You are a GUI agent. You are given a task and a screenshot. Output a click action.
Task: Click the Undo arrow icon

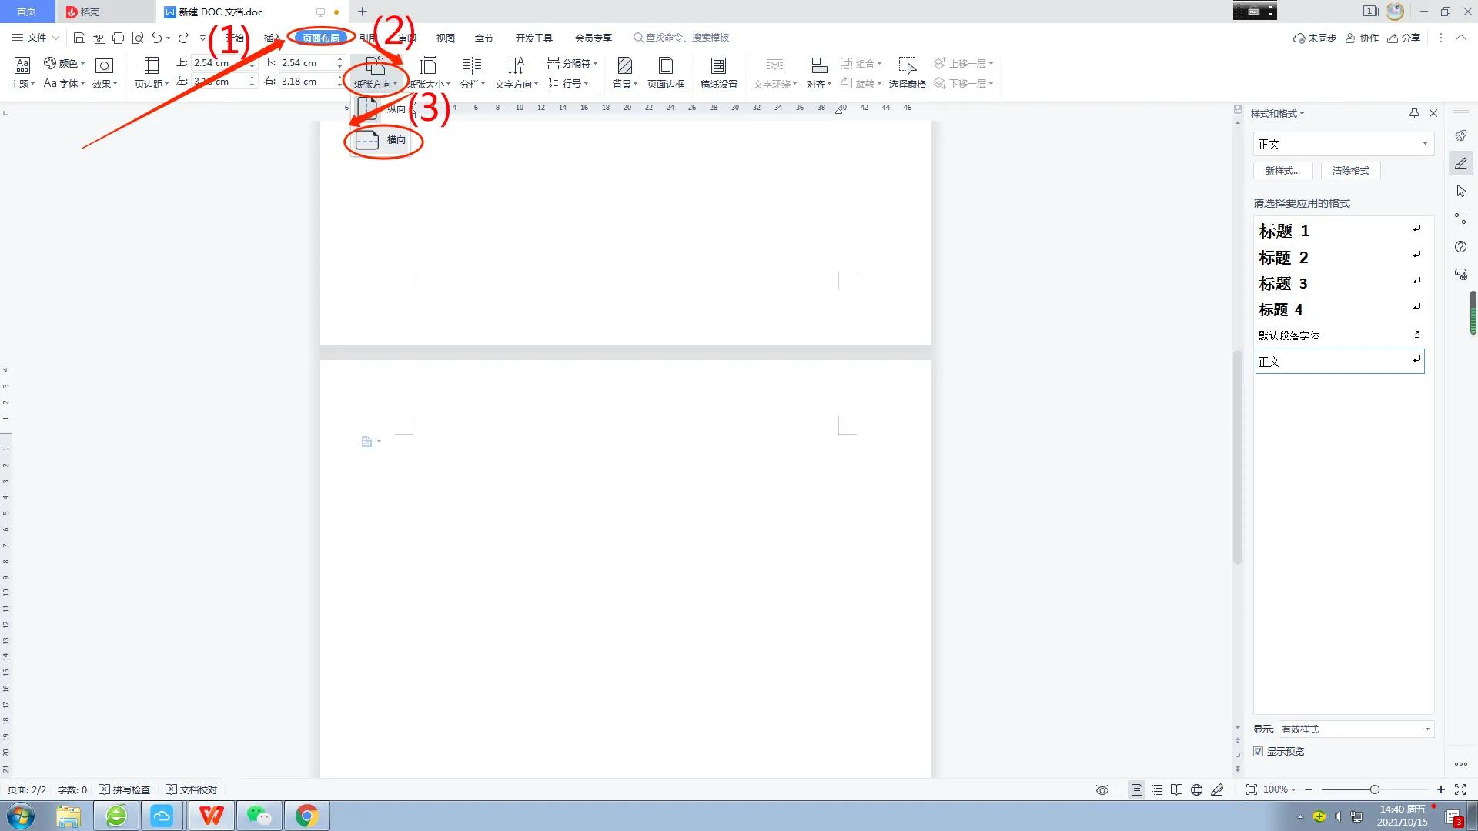tap(156, 38)
